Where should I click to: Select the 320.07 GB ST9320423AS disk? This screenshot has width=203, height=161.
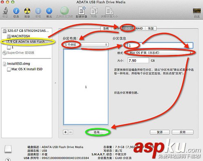coord(27,31)
